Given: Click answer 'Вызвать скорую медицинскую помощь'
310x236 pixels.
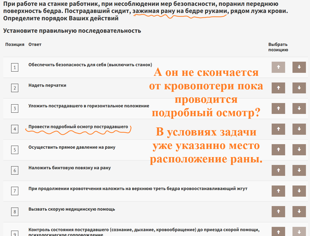Looking at the screenshot, I should (72, 209).
